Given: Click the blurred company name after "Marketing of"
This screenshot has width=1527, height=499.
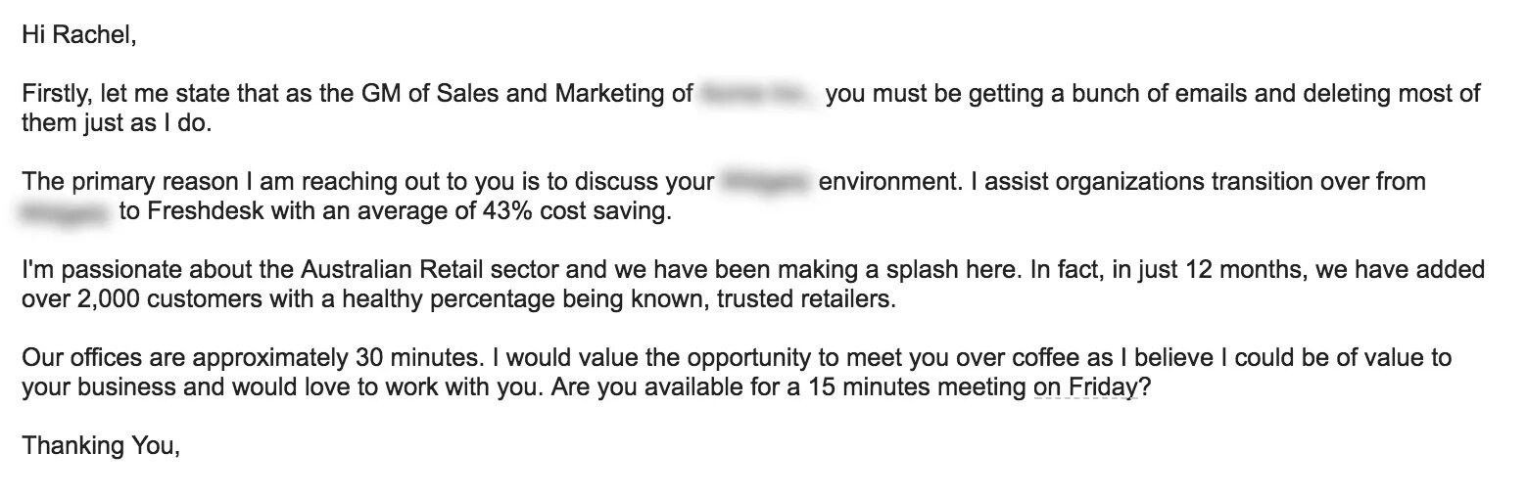Looking at the screenshot, I should pyautogui.click(x=757, y=95).
